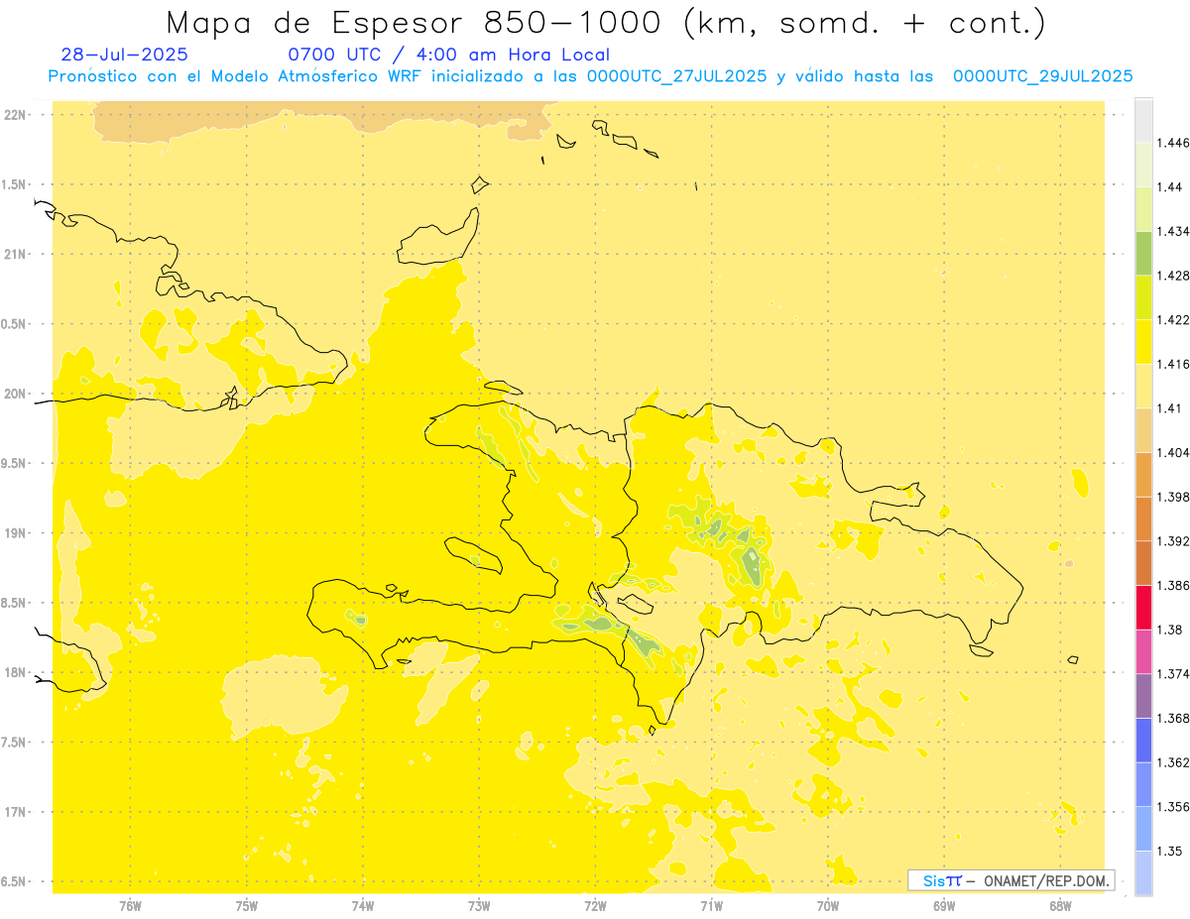
Task: Select the legend value '1.434'
Action: click(1173, 231)
